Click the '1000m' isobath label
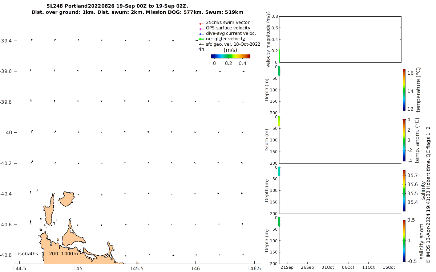Screen dimensions: 436x272 [x=69, y=254]
